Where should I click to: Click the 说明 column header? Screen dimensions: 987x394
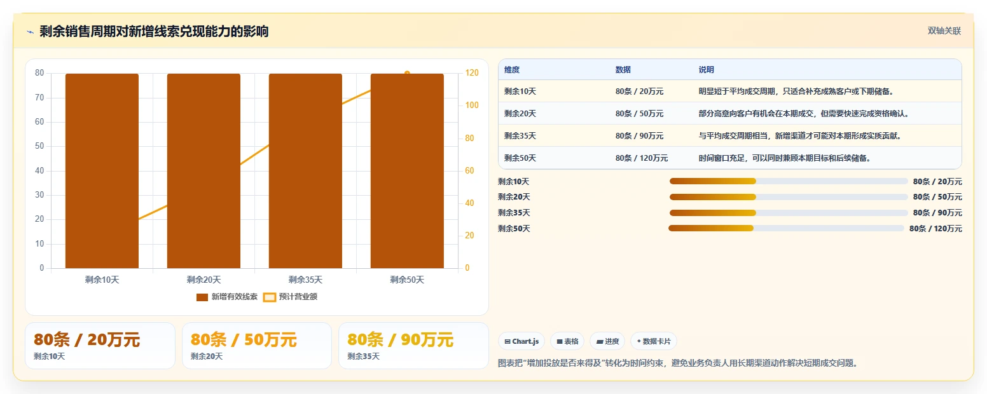coord(707,70)
